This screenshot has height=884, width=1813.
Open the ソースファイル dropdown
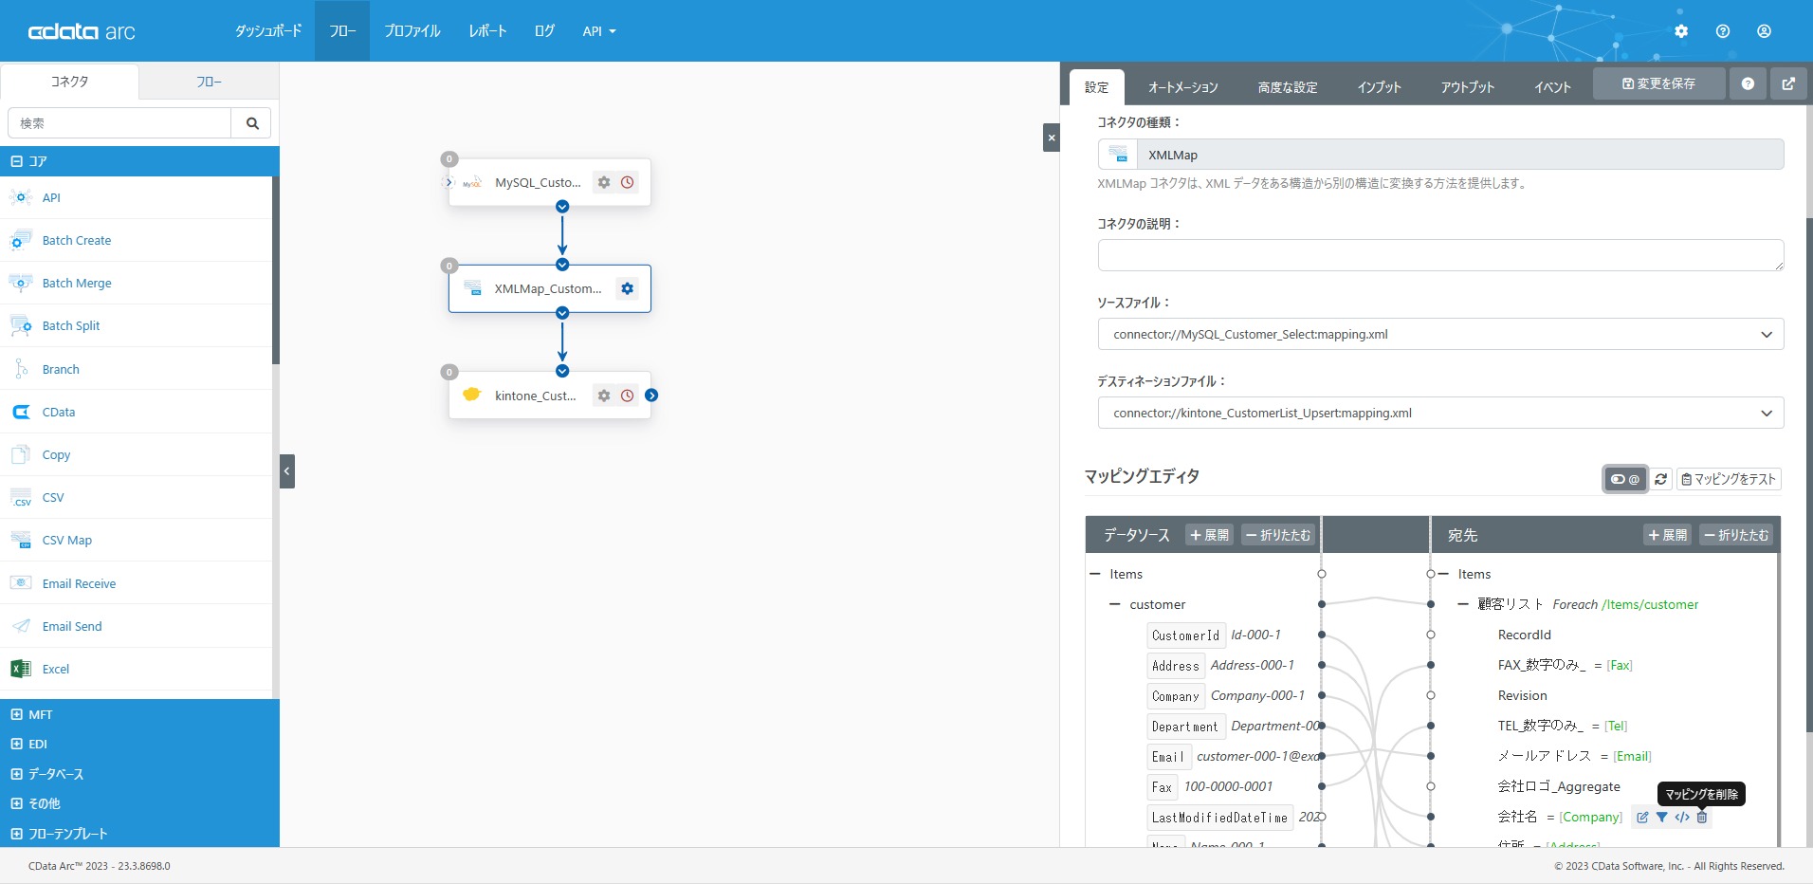tap(1440, 334)
